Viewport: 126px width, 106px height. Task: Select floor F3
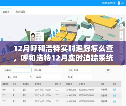click(121, 39)
